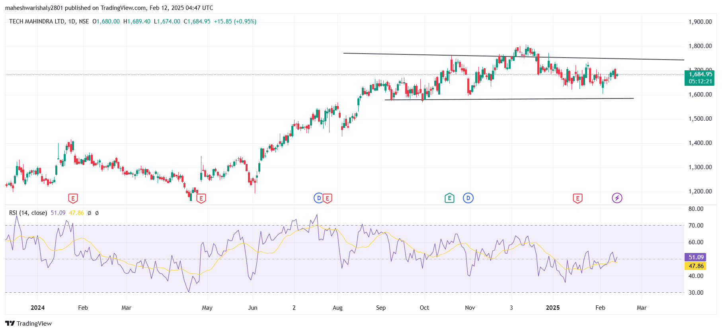Click the 1,800.00 price axis label

point(700,46)
